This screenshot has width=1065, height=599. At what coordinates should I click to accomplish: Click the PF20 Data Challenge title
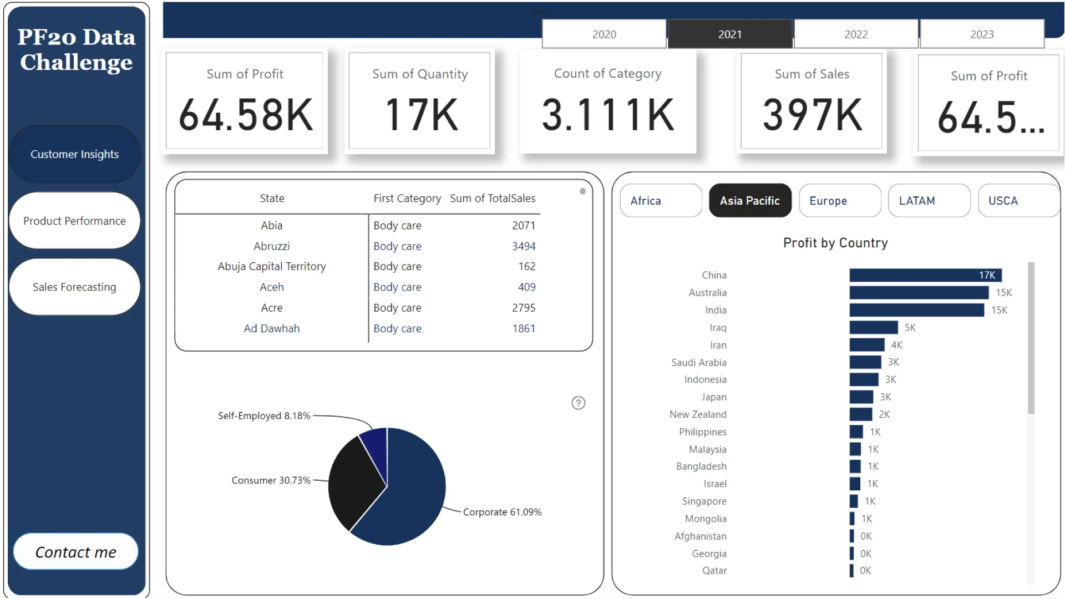[x=76, y=50]
